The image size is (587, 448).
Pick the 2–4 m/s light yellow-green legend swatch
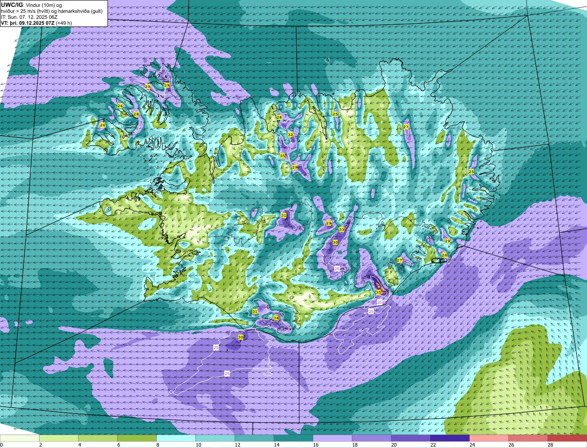(x=59, y=438)
